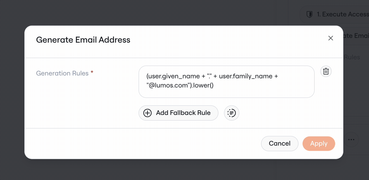
Task: Click the required asterisk next to Generation Rules
Action: (92, 73)
